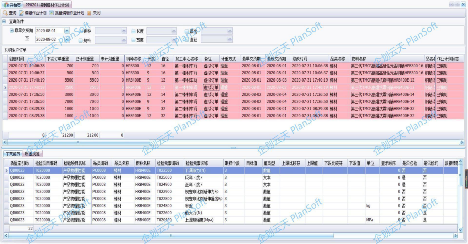This screenshot has height=244, width=468.
Task: Click the tab navigate-right arrow at top right
Action: 457,4
